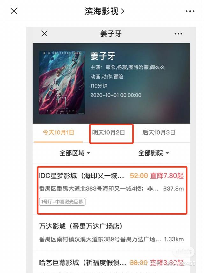View the 姜子牙 movie poster

[x=62, y=83]
